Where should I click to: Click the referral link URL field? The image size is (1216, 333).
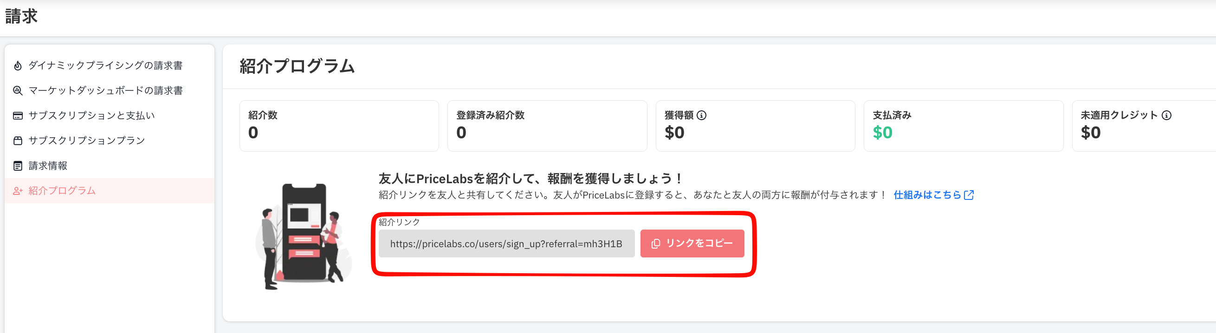point(506,243)
